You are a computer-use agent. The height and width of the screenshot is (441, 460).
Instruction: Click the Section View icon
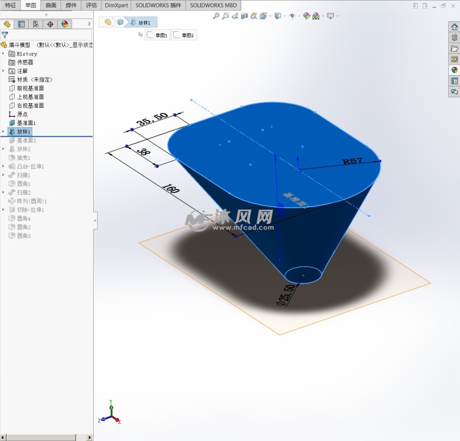click(244, 16)
